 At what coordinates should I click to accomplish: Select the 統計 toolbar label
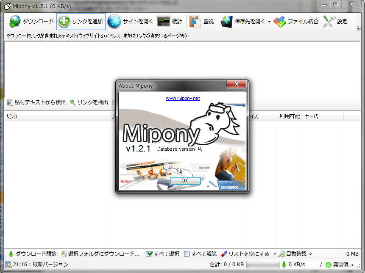177,22
